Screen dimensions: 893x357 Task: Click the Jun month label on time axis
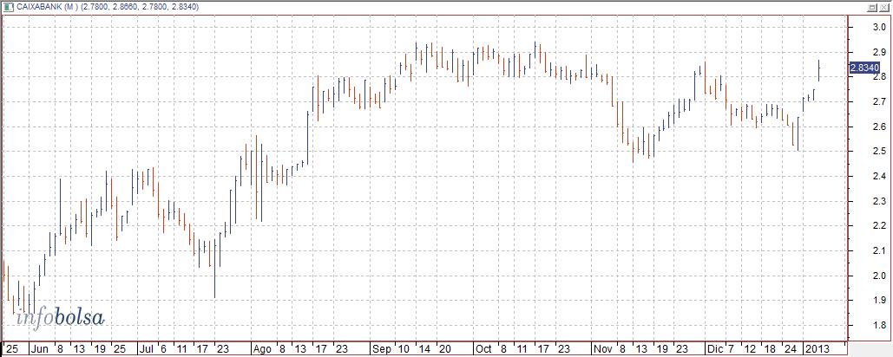39,348
